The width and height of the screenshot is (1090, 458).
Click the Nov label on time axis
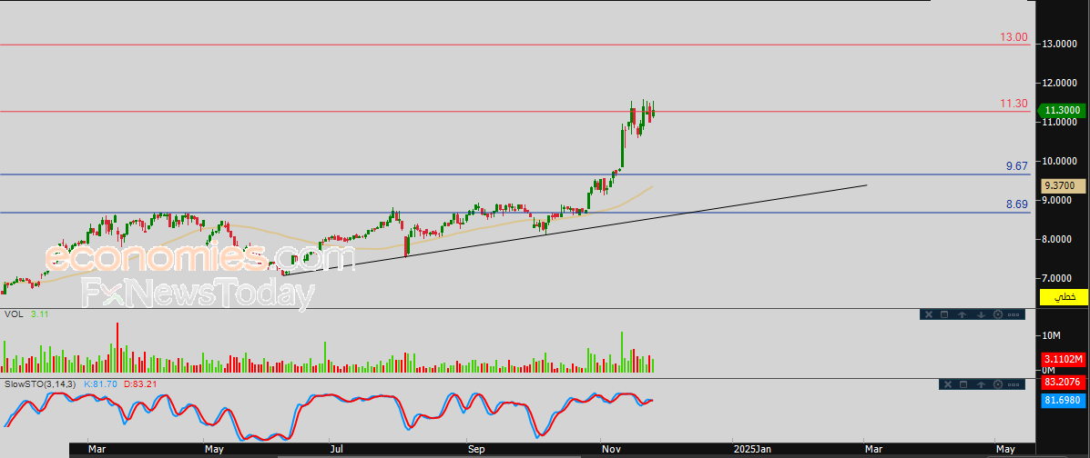tap(612, 450)
